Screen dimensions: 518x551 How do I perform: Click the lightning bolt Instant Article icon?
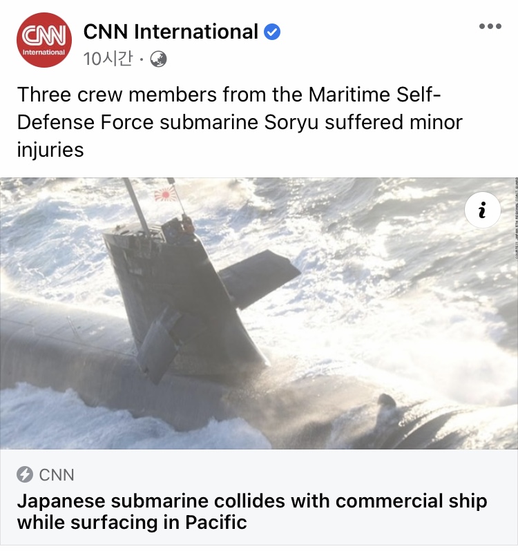[x=25, y=474]
